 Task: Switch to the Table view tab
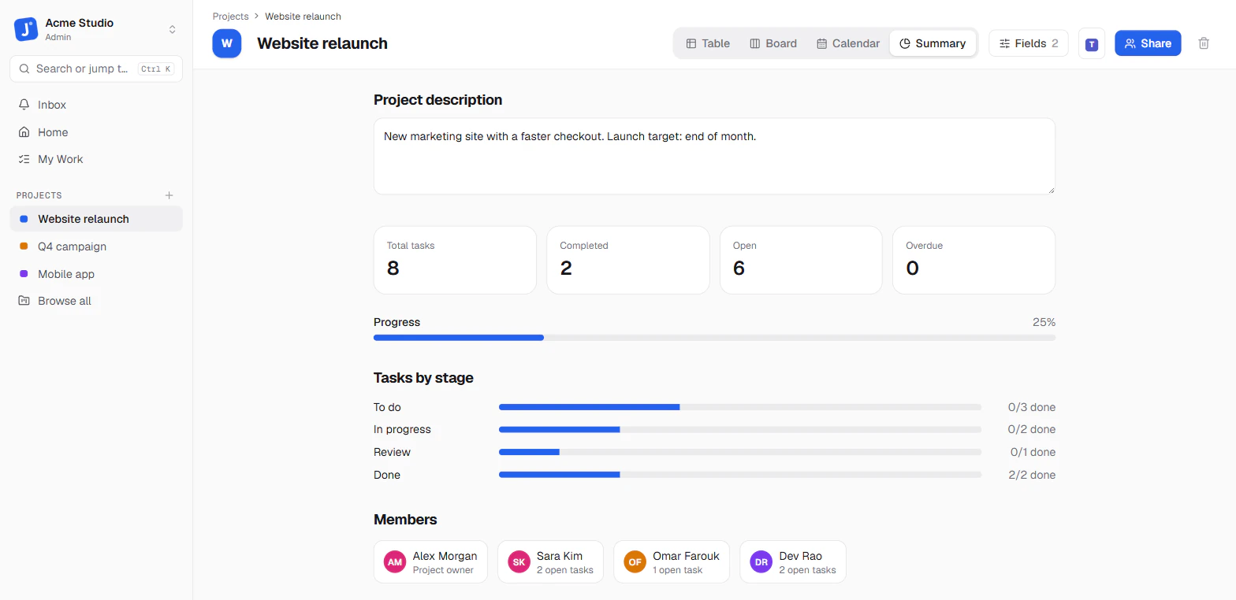click(x=708, y=43)
